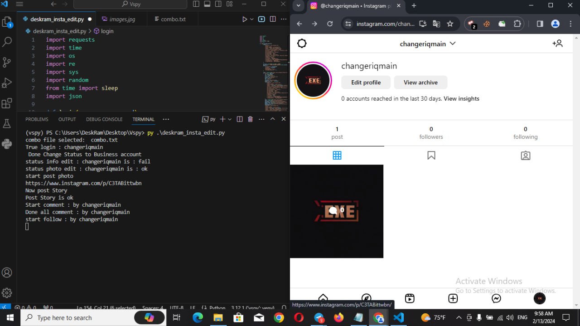Open new terminal launch profile dropdown

230,119
